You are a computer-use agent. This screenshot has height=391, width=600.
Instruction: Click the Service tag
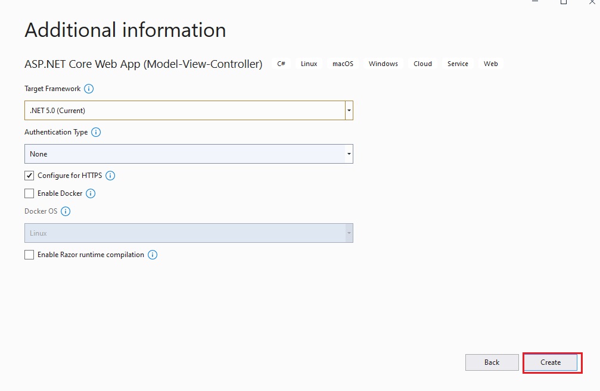(458, 64)
